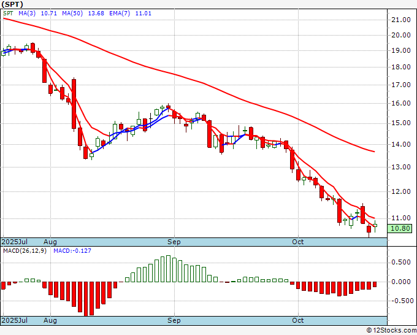
Task: Open the 12Stocks.com copyright link
Action: point(391,331)
